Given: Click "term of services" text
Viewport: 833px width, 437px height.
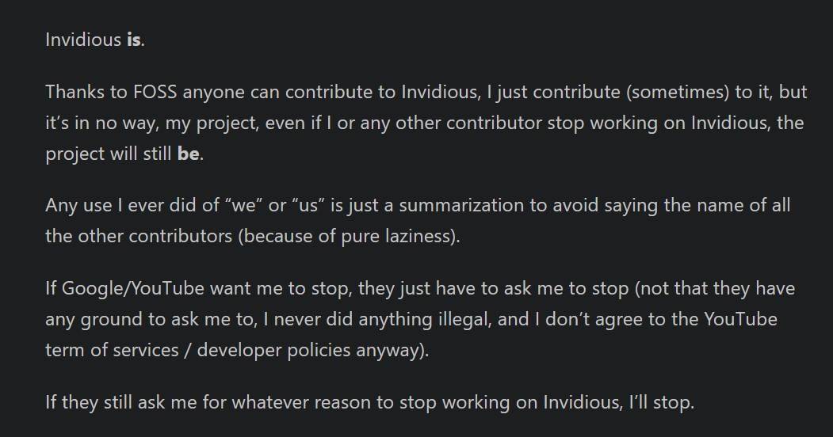Looking at the screenshot, I should (x=112, y=351).
